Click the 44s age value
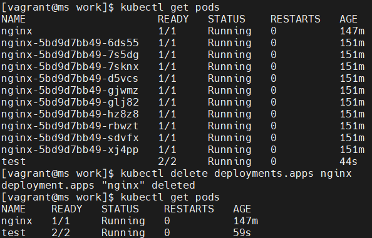The width and height of the screenshot is (372, 238). [348, 162]
